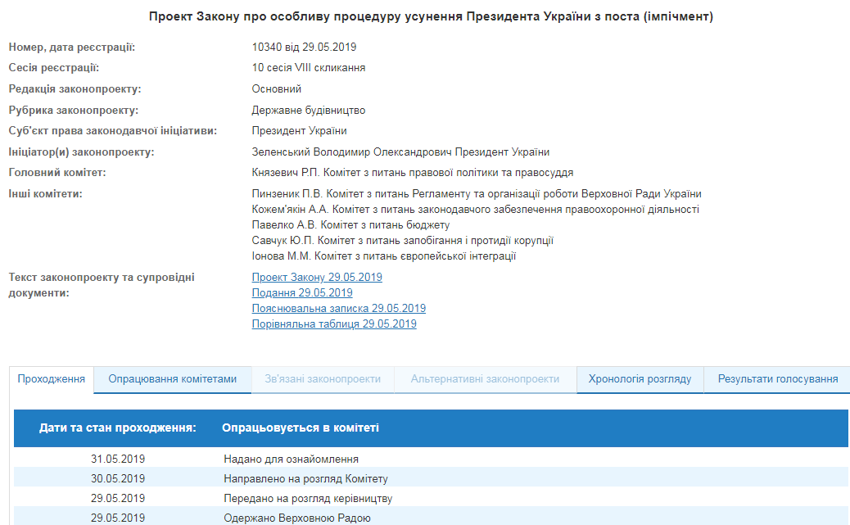This screenshot has width=850, height=525.
Task: Click the Альтернативні законопроекти tab
Action: (485, 379)
